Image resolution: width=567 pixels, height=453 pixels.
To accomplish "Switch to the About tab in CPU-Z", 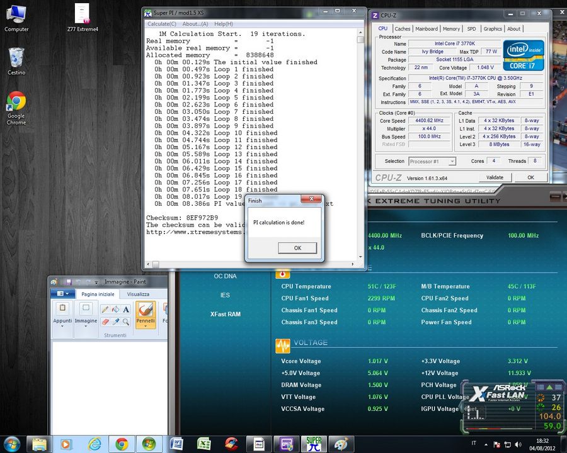I will (513, 28).
